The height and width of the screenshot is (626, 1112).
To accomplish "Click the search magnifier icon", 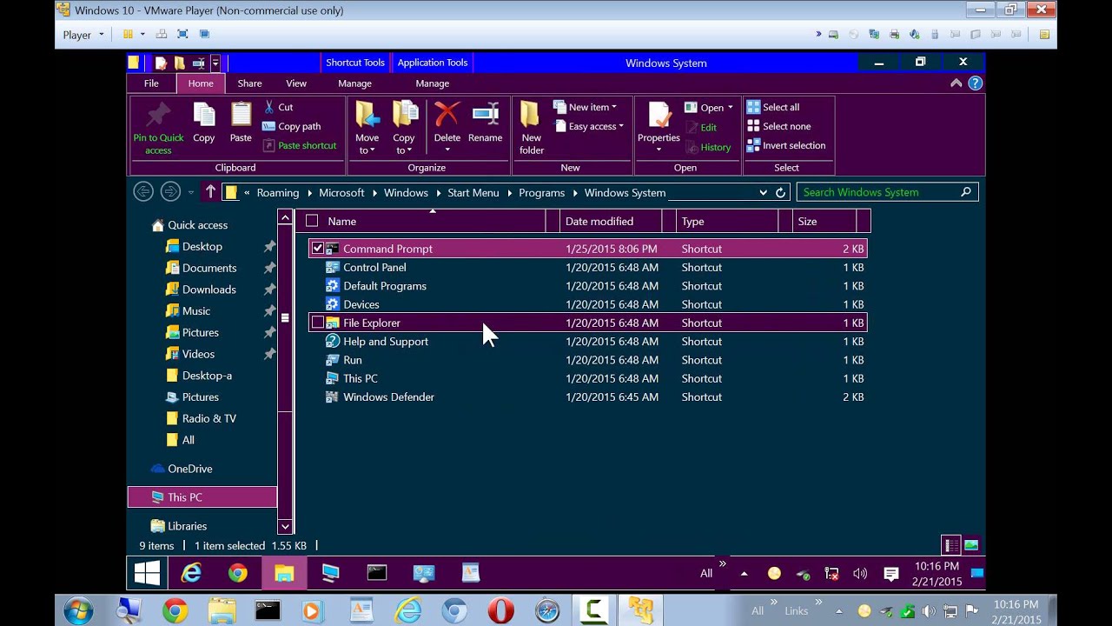I will click(965, 192).
